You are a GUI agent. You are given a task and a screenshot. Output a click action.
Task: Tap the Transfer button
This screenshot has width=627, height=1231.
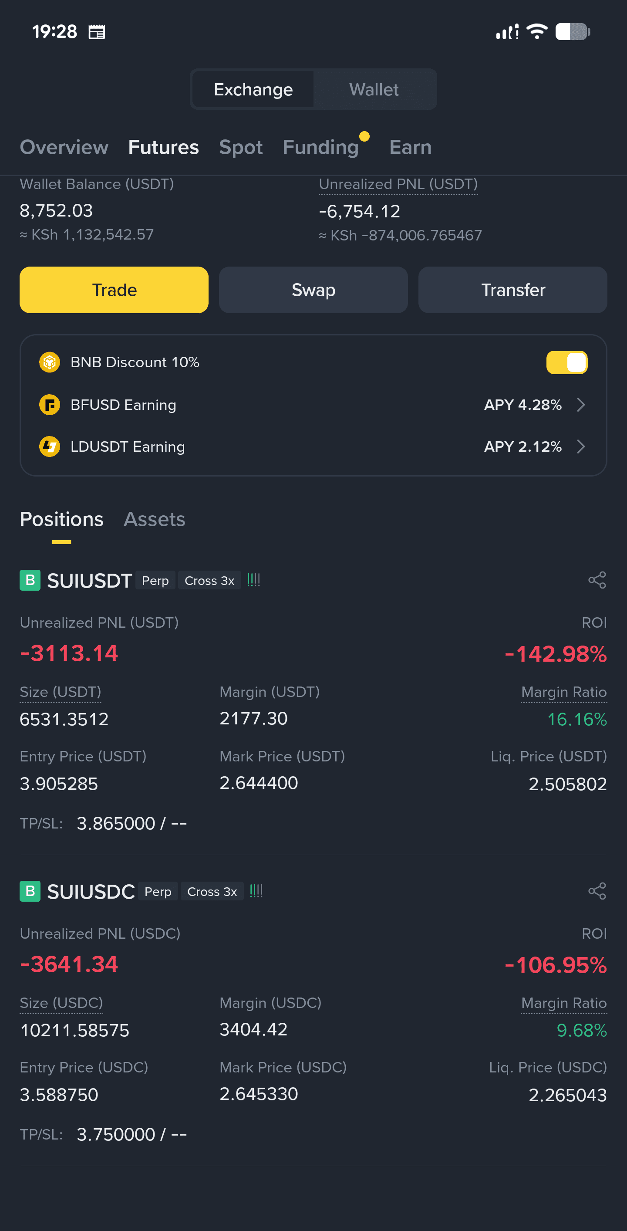tap(513, 290)
